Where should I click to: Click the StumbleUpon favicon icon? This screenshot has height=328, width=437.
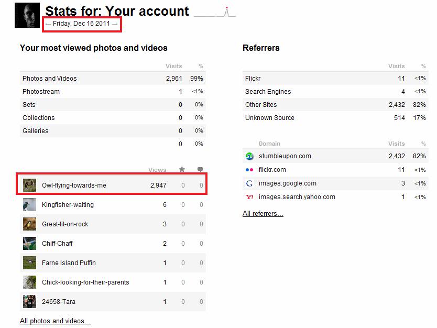point(249,156)
